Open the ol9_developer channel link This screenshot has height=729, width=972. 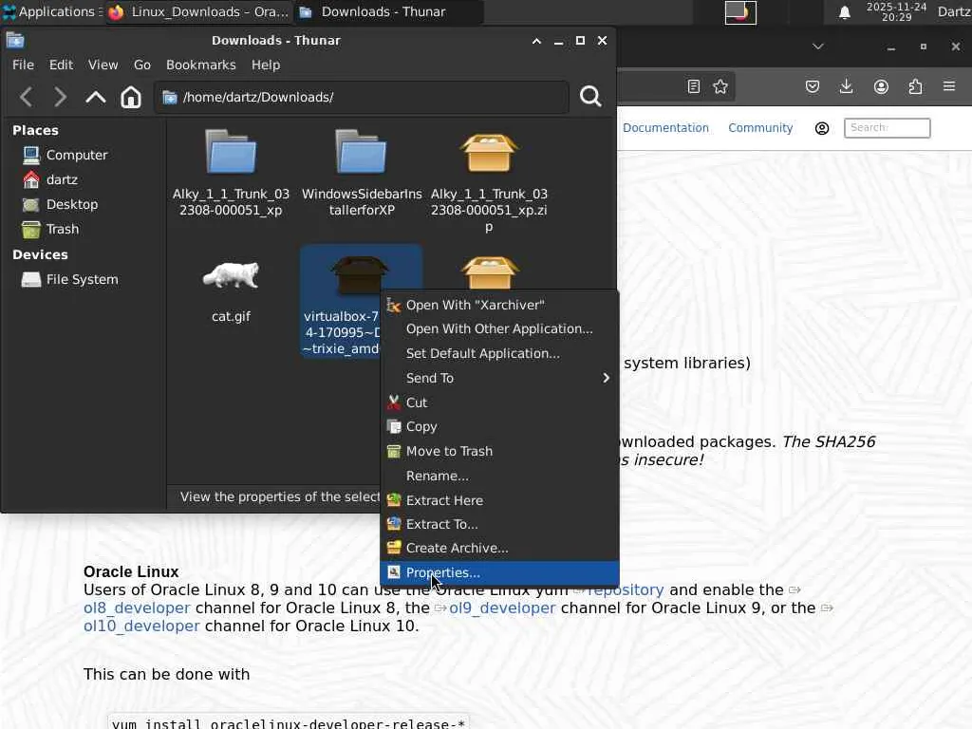[502, 608]
